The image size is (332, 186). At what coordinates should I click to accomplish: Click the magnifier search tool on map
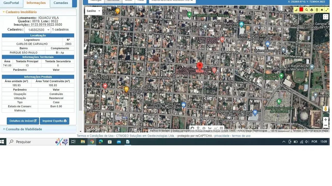point(306,10)
